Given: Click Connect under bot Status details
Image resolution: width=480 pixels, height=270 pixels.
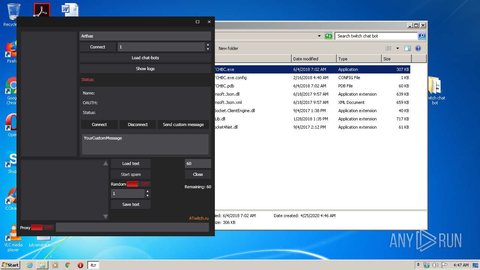Looking at the screenshot, I should 99,124.
